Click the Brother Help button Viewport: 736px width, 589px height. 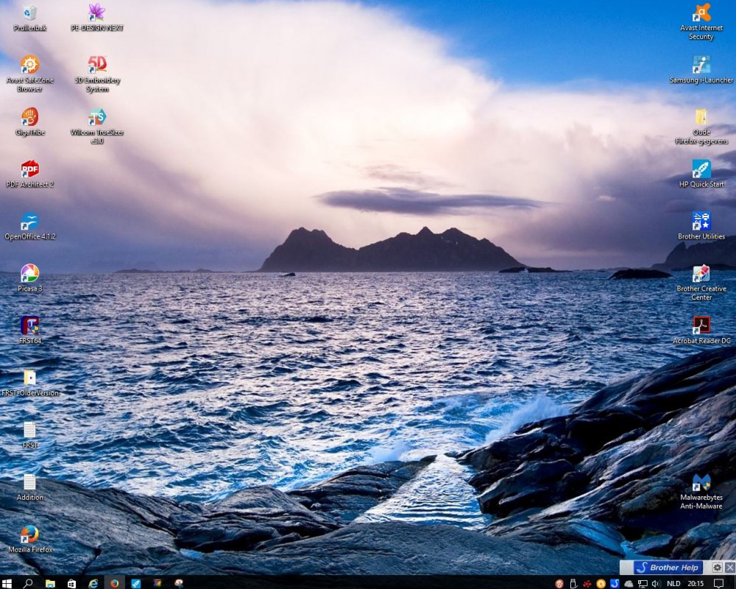click(667, 568)
